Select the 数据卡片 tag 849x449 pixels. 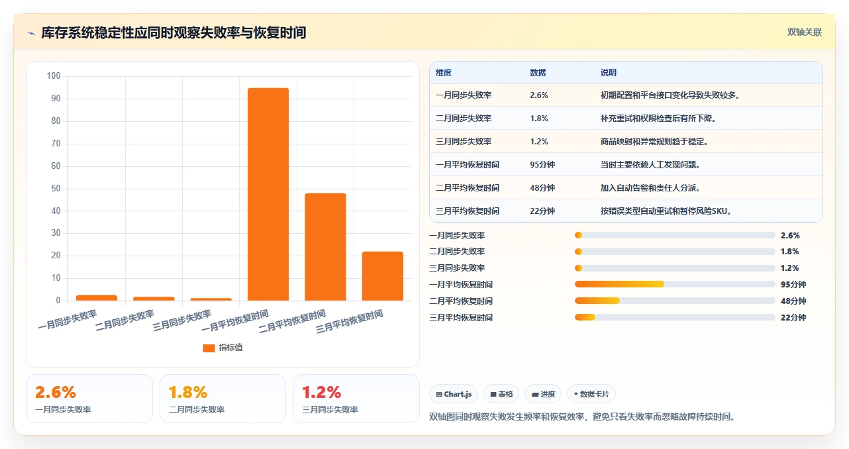591,394
